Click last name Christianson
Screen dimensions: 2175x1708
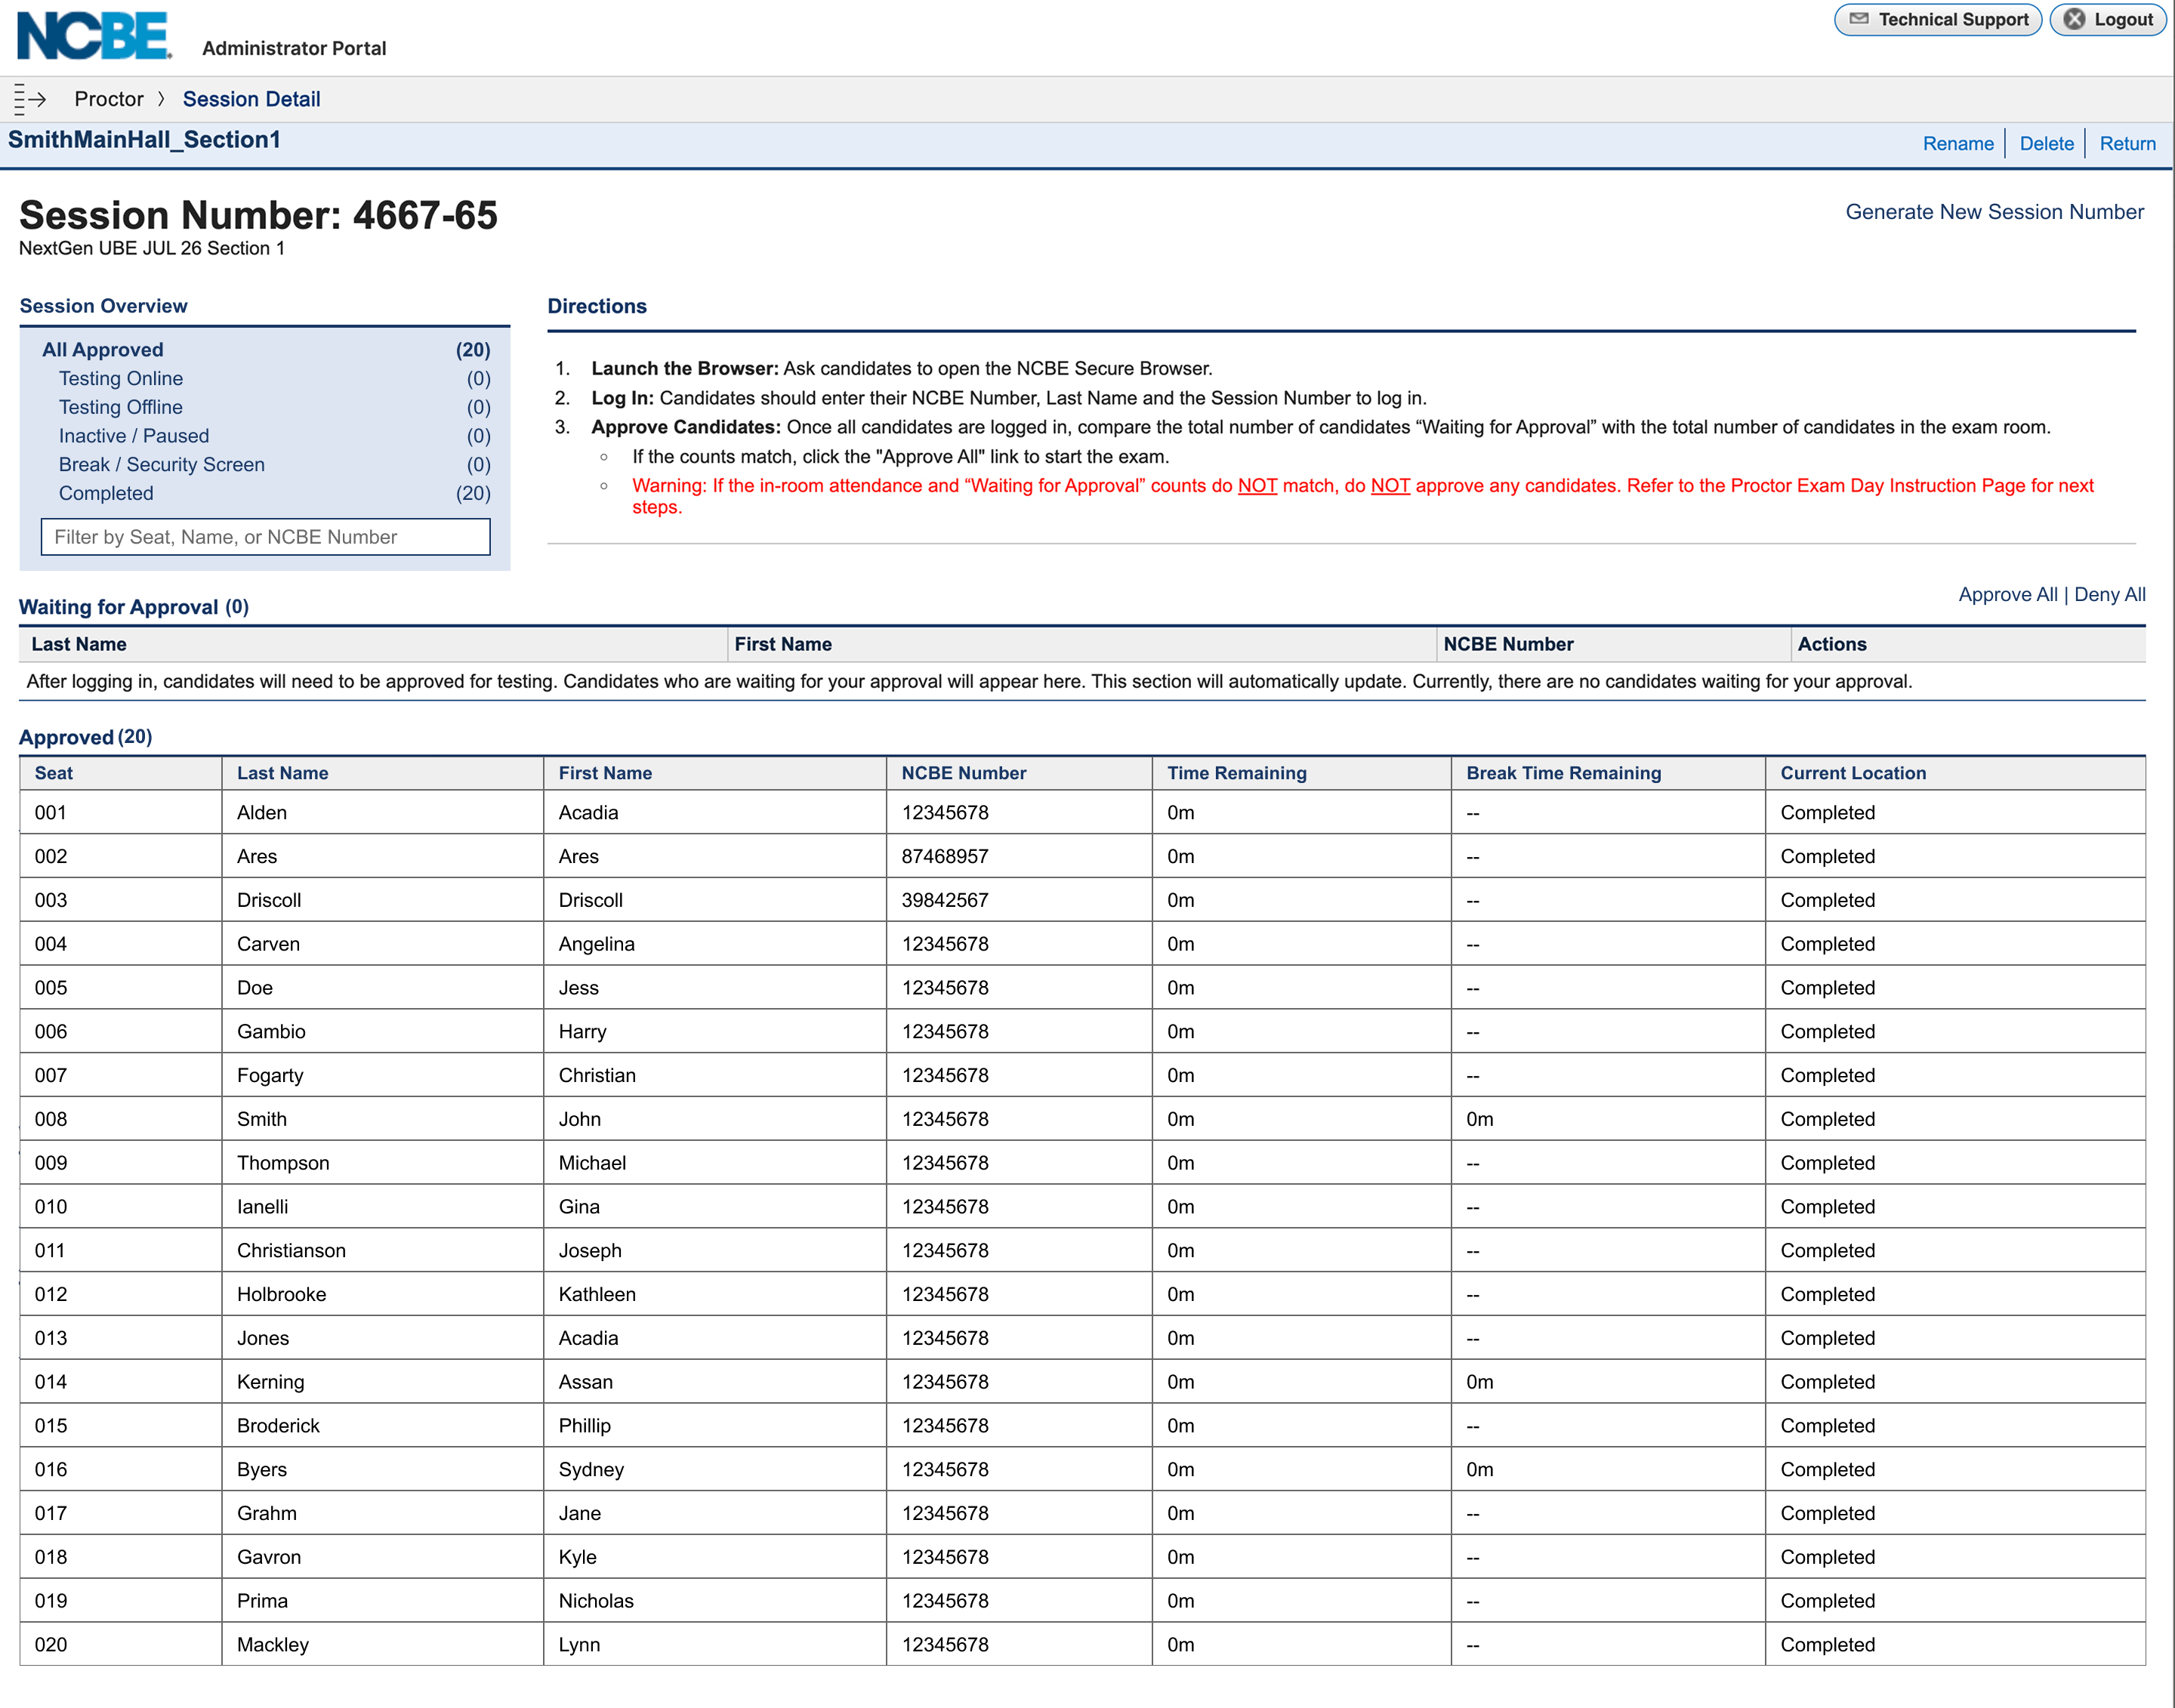pos(291,1251)
